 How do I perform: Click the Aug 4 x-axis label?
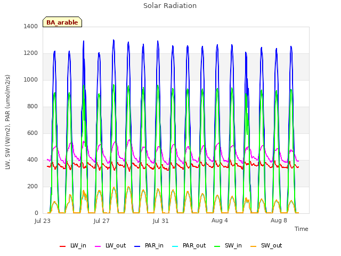click(220, 220)
